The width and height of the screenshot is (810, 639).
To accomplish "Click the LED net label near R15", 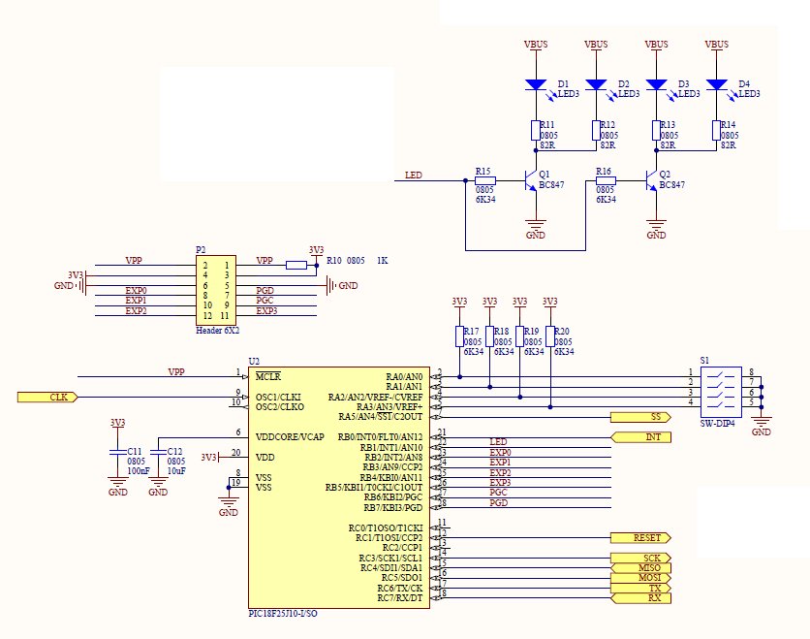I will click(x=414, y=176).
